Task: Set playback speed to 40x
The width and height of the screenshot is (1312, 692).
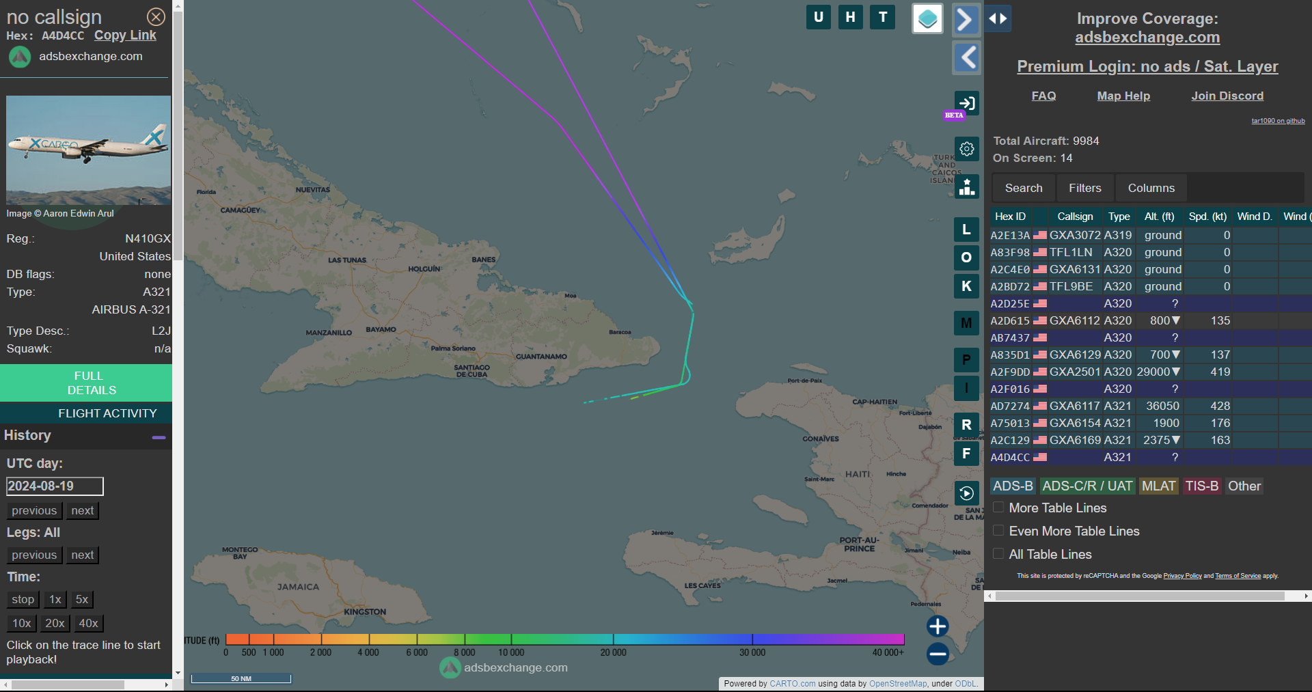Action: pyautogui.click(x=88, y=623)
